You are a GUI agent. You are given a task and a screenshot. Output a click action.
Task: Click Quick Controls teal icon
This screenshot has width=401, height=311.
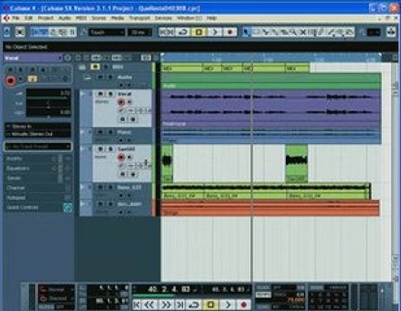tap(67, 208)
